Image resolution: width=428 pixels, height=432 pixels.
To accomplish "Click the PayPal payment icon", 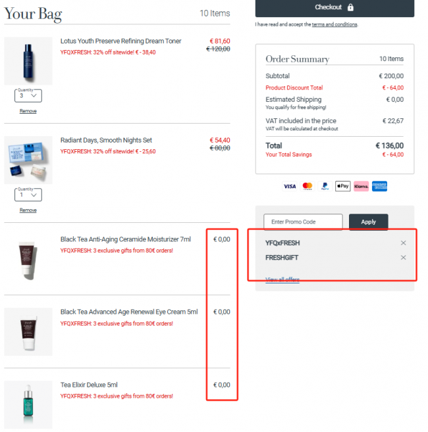I will tap(325, 186).
